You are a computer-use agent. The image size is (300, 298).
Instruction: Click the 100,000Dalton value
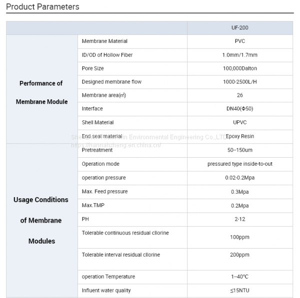coord(239,68)
